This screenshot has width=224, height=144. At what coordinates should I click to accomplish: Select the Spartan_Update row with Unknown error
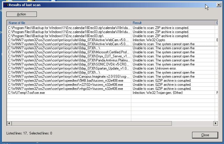[69, 68]
